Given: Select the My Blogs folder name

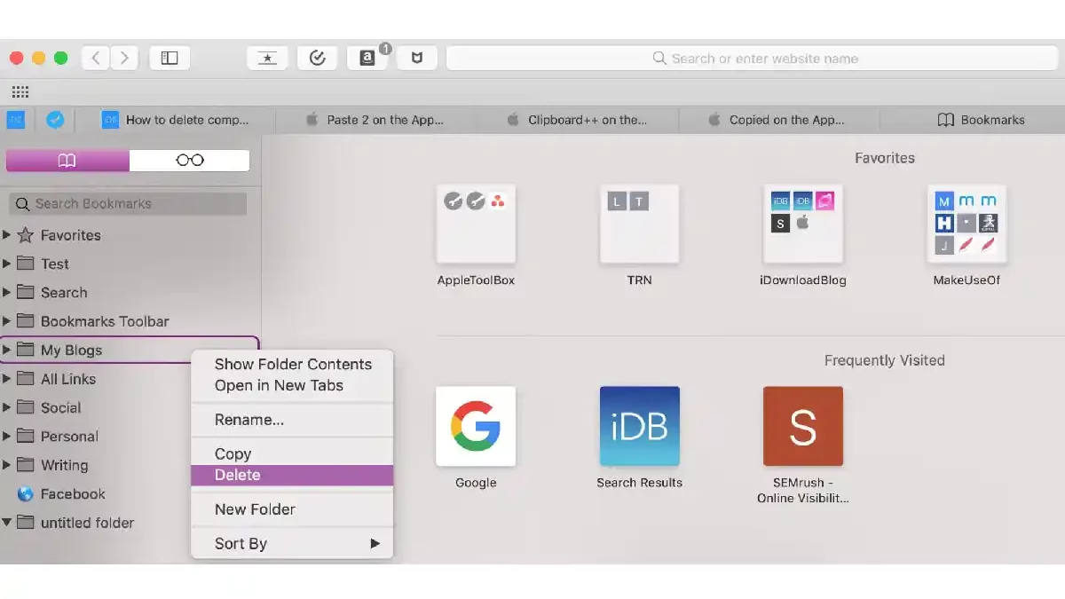Looking at the screenshot, I should tap(71, 350).
